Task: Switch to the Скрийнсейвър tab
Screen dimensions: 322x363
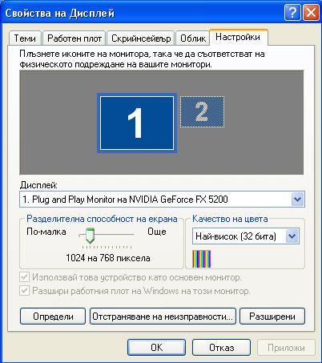Action: tap(141, 38)
